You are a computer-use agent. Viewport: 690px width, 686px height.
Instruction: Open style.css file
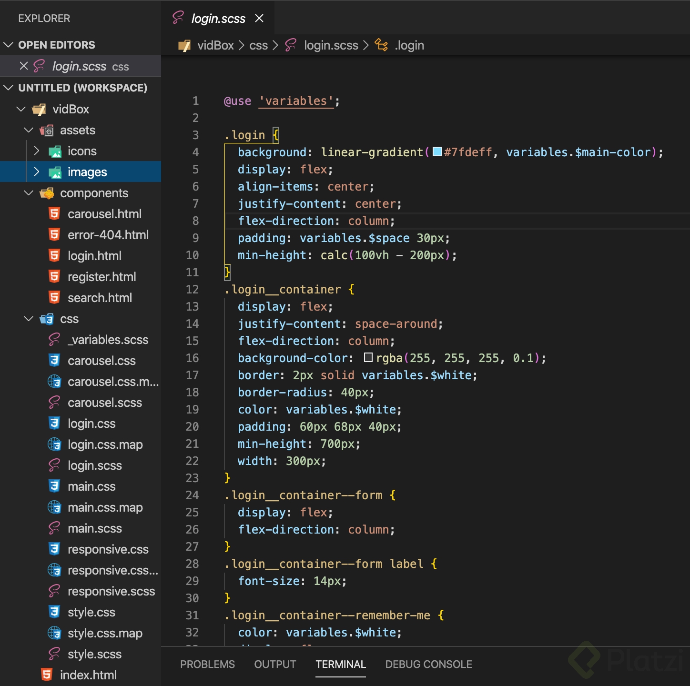click(x=91, y=612)
